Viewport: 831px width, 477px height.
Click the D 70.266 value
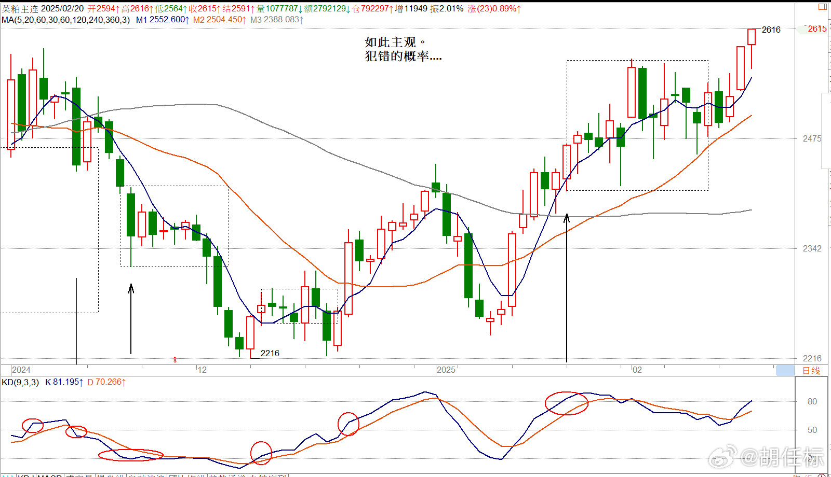[x=106, y=382]
